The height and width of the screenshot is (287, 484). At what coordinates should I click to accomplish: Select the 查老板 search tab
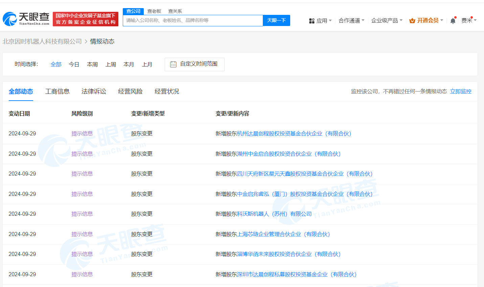tap(154, 11)
